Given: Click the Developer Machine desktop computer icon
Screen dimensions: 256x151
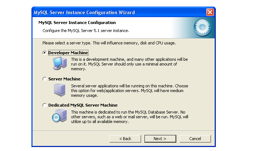Looking at the screenshot, I should (x=59, y=63).
